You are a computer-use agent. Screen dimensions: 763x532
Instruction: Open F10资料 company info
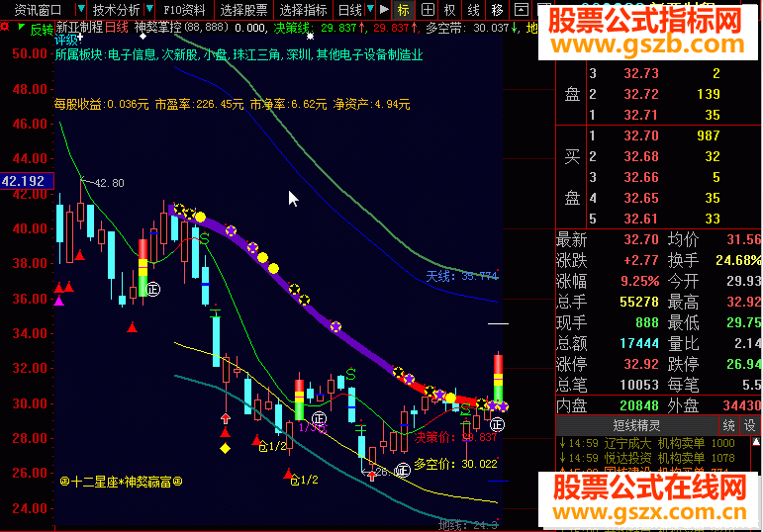point(184,9)
